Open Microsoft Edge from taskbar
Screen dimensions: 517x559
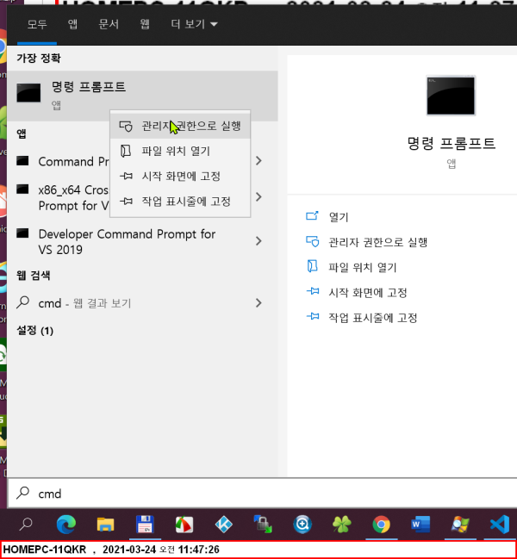pos(66,525)
